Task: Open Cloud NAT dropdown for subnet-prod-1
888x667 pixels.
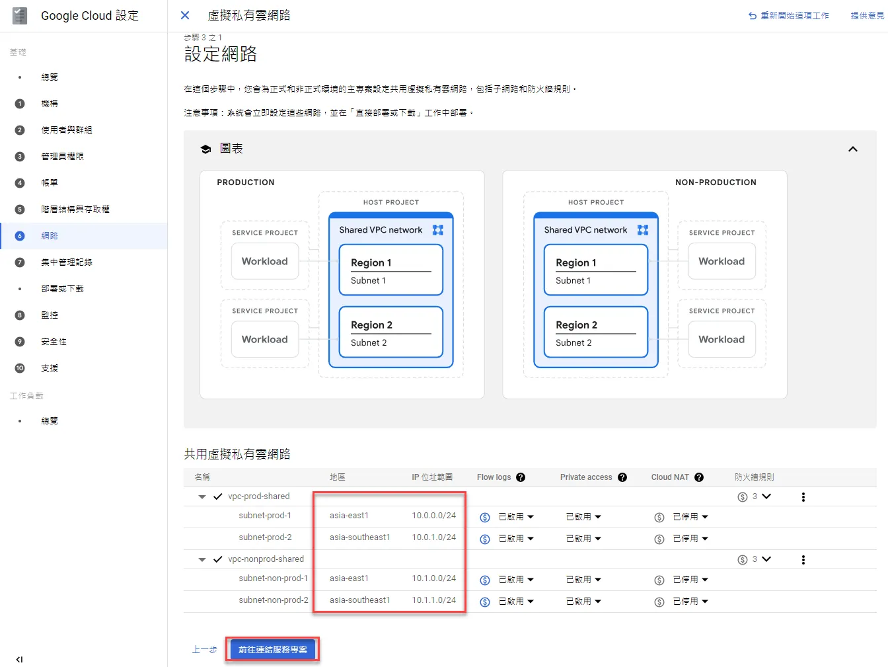Action: click(690, 517)
